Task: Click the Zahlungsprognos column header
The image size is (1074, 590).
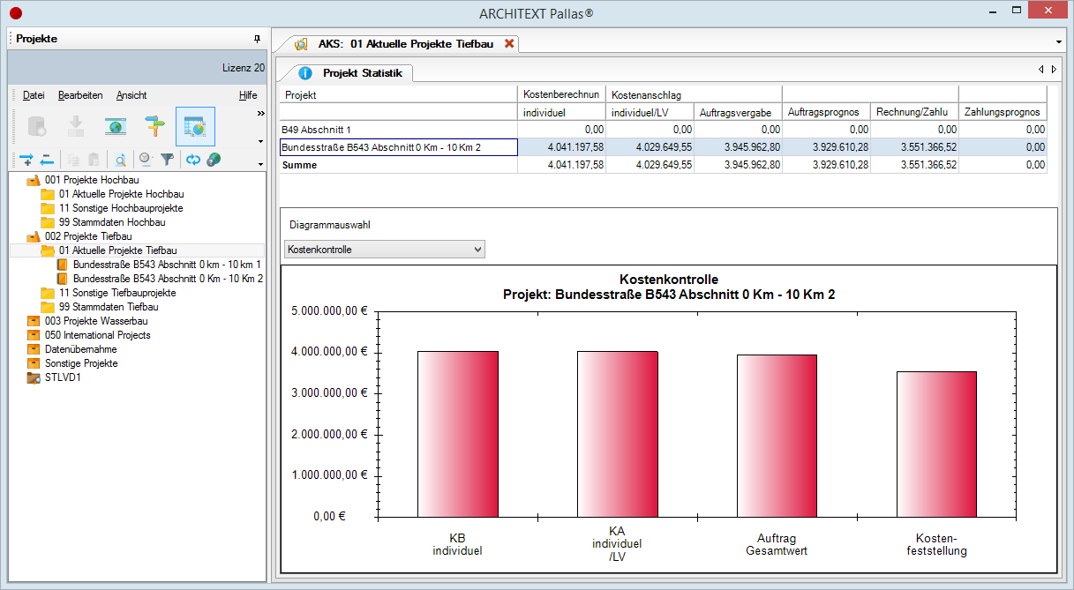Action: (x=1003, y=112)
